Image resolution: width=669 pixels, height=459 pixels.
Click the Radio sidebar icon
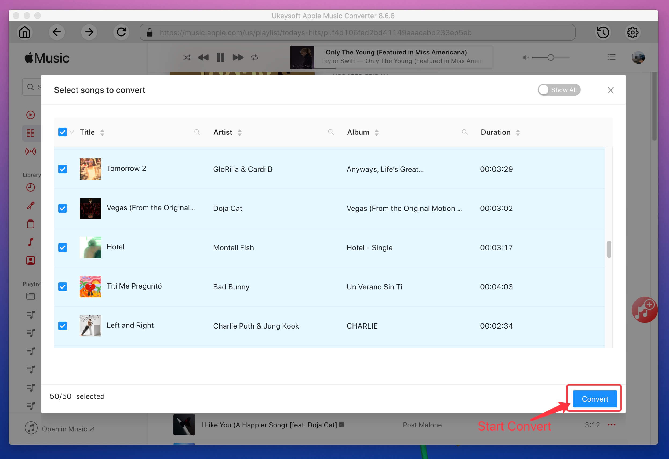(x=31, y=151)
